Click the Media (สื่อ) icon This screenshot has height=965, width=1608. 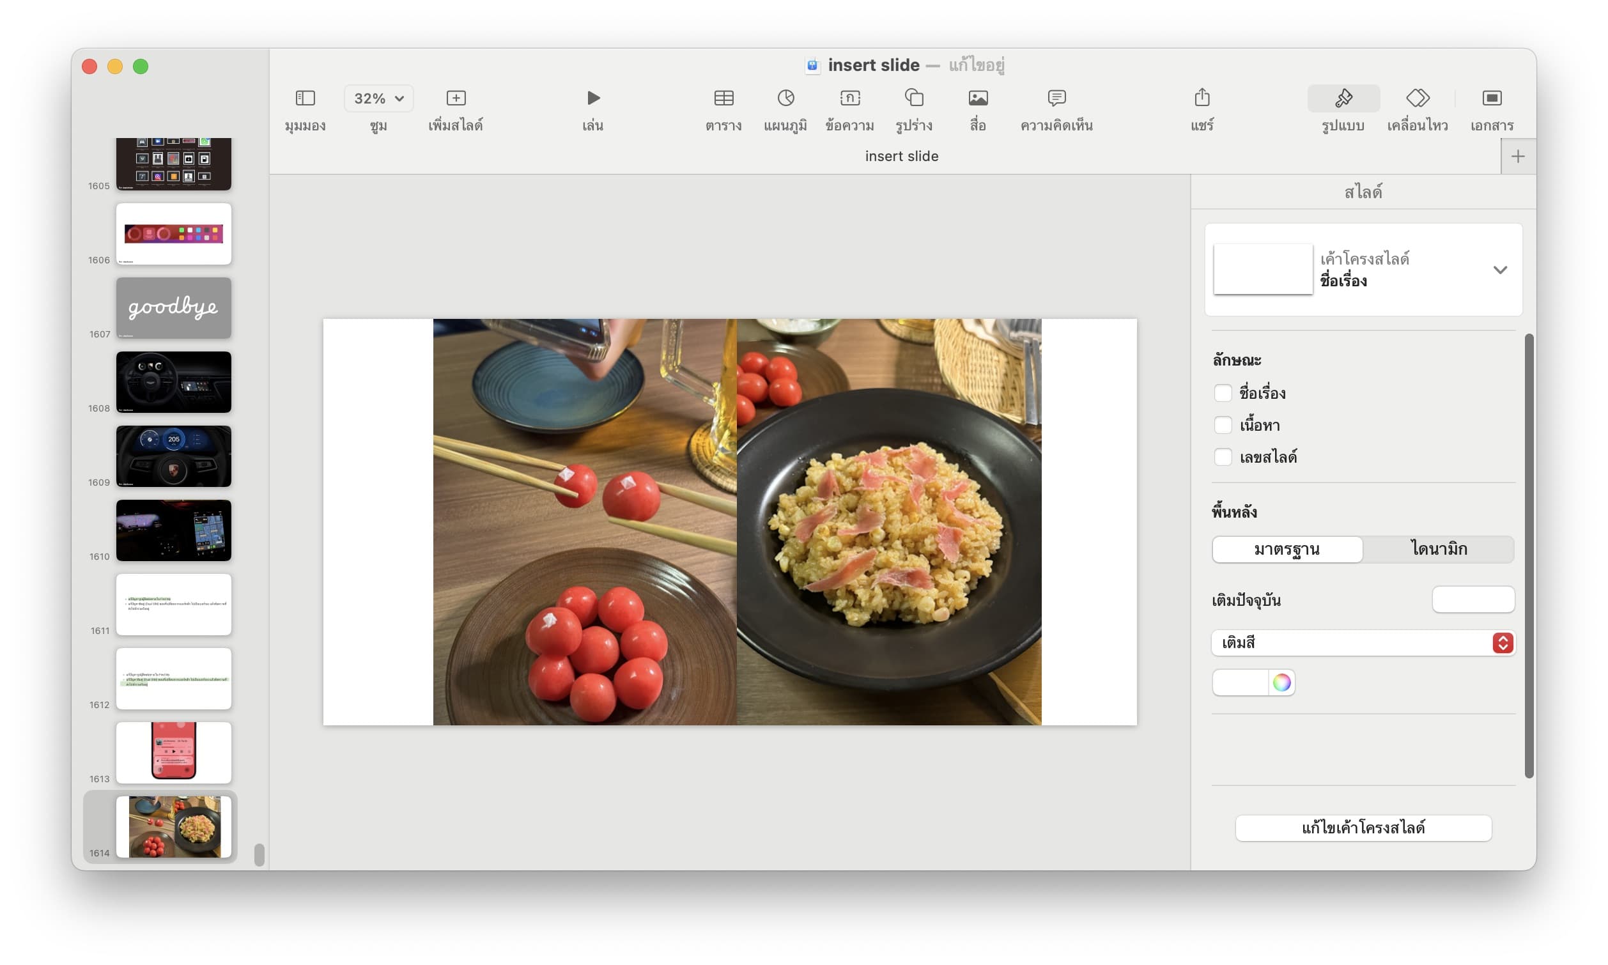point(977,98)
